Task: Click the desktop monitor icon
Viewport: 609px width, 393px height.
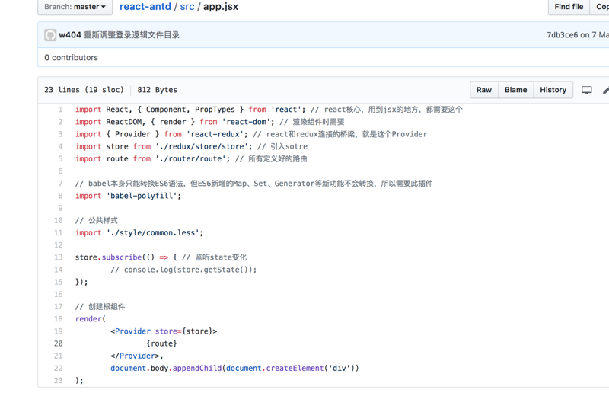Action: point(586,90)
